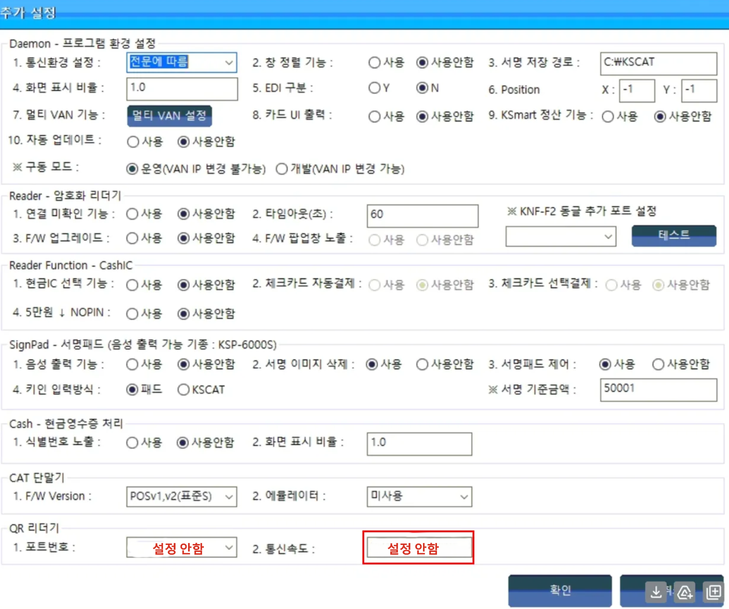Click the 멀티 VAN 설정 button
This screenshot has width=729, height=609.
tap(169, 116)
